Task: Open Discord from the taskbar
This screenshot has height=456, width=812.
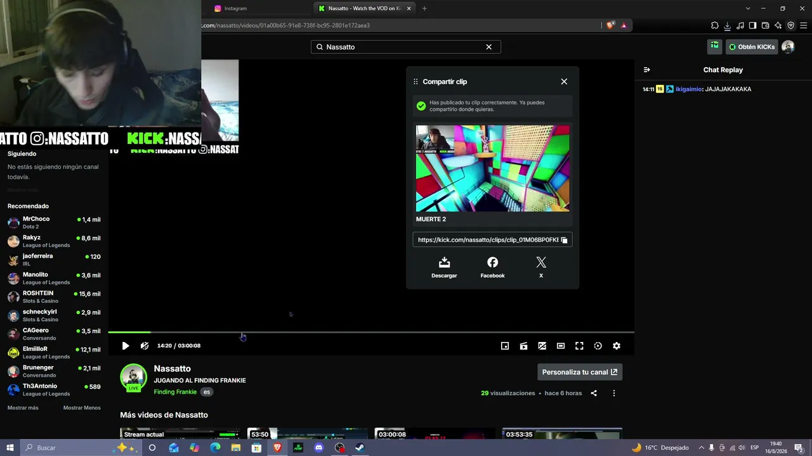Action: point(319,448)
